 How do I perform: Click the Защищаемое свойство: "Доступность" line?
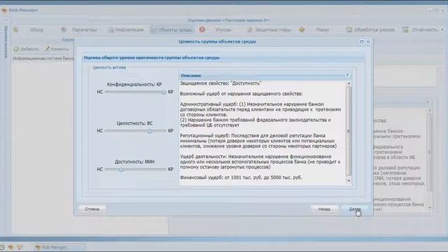pos(220,83)
